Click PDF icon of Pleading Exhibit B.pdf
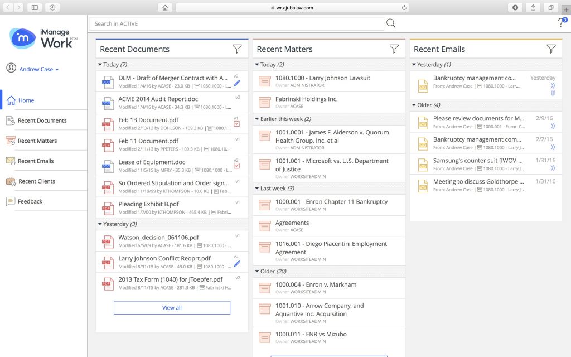This screenshot has height=357, width=571. [x=108, y=208]
